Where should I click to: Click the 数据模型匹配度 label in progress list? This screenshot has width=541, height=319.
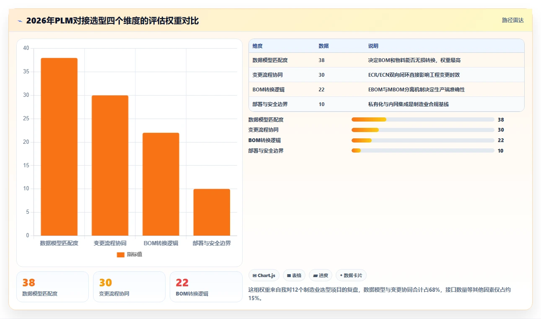tap(266, 120)
